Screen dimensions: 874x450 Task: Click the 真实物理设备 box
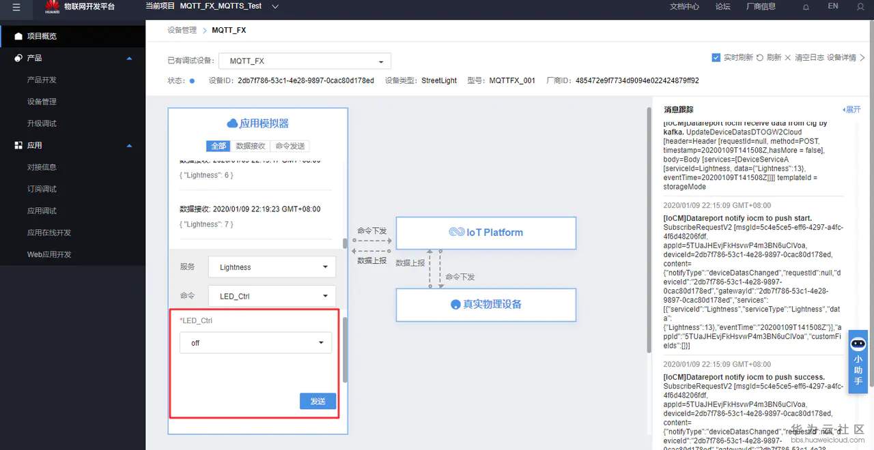486,305
